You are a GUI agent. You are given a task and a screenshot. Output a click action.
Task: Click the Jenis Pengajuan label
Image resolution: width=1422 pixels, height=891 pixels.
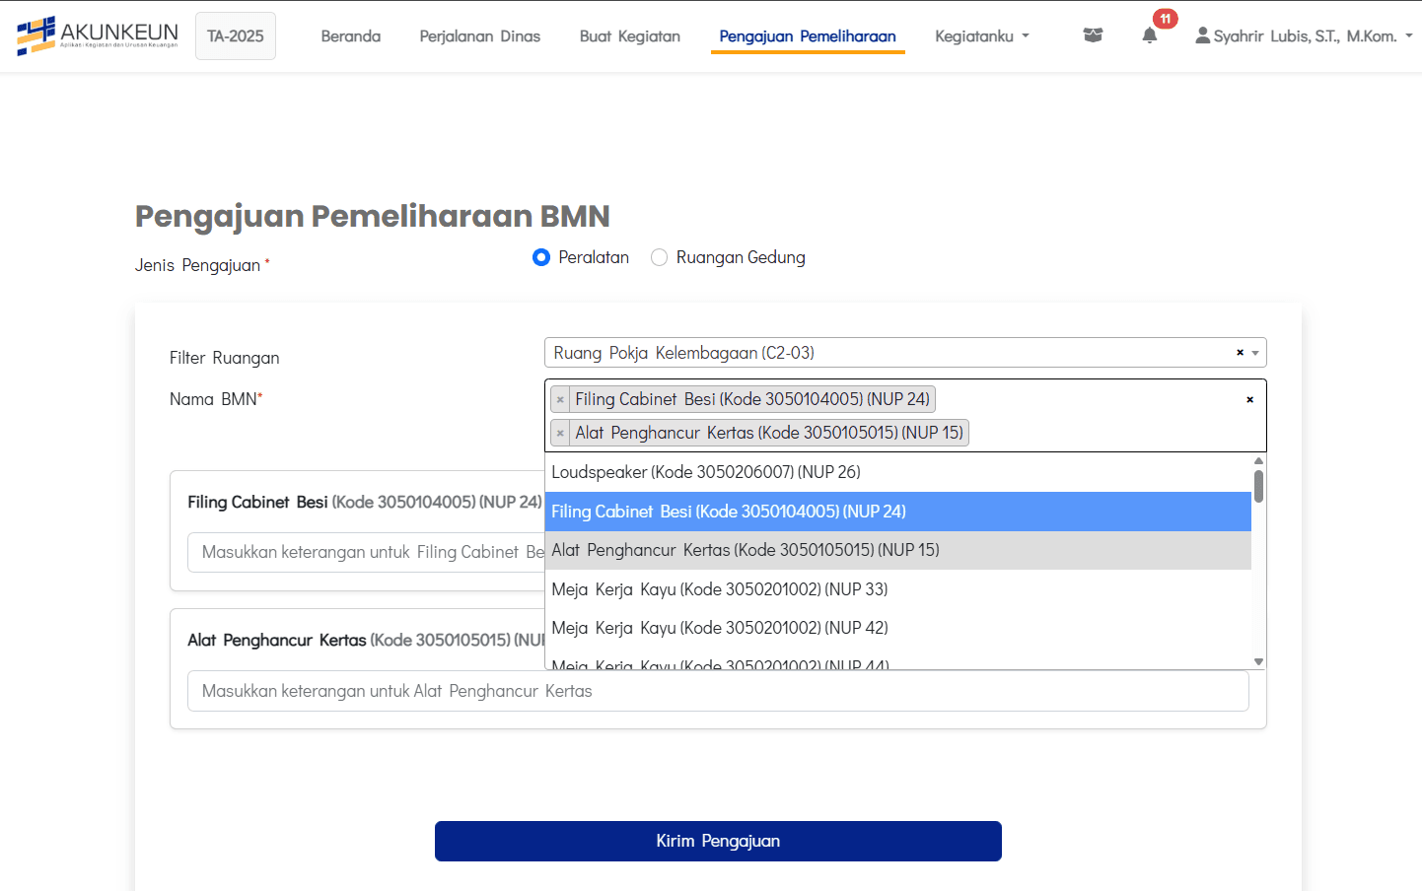click(202, 265)
